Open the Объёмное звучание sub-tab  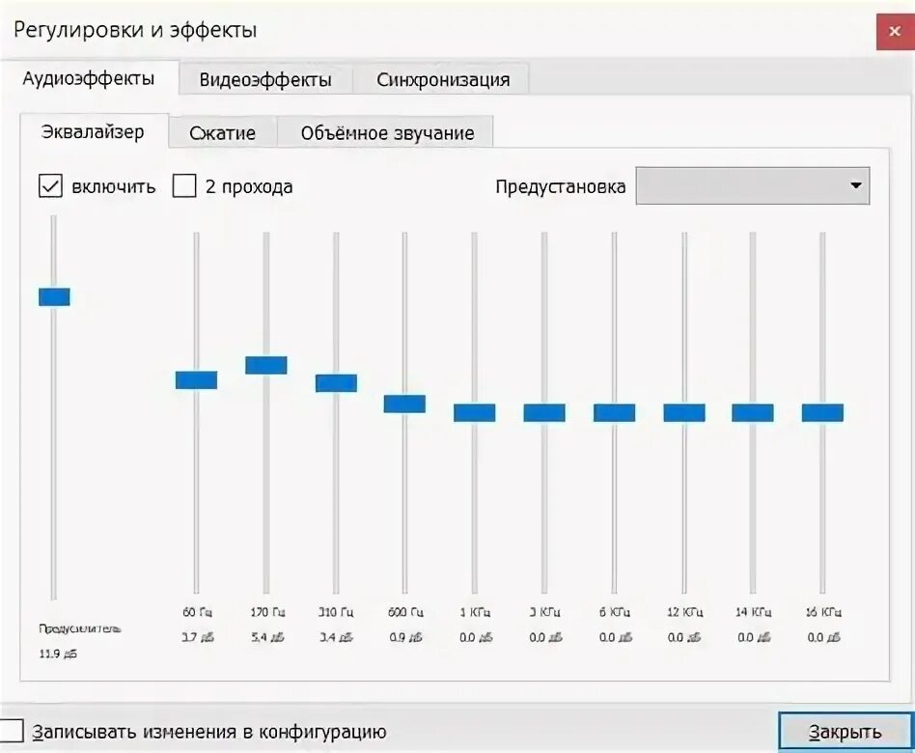[387, 133]
